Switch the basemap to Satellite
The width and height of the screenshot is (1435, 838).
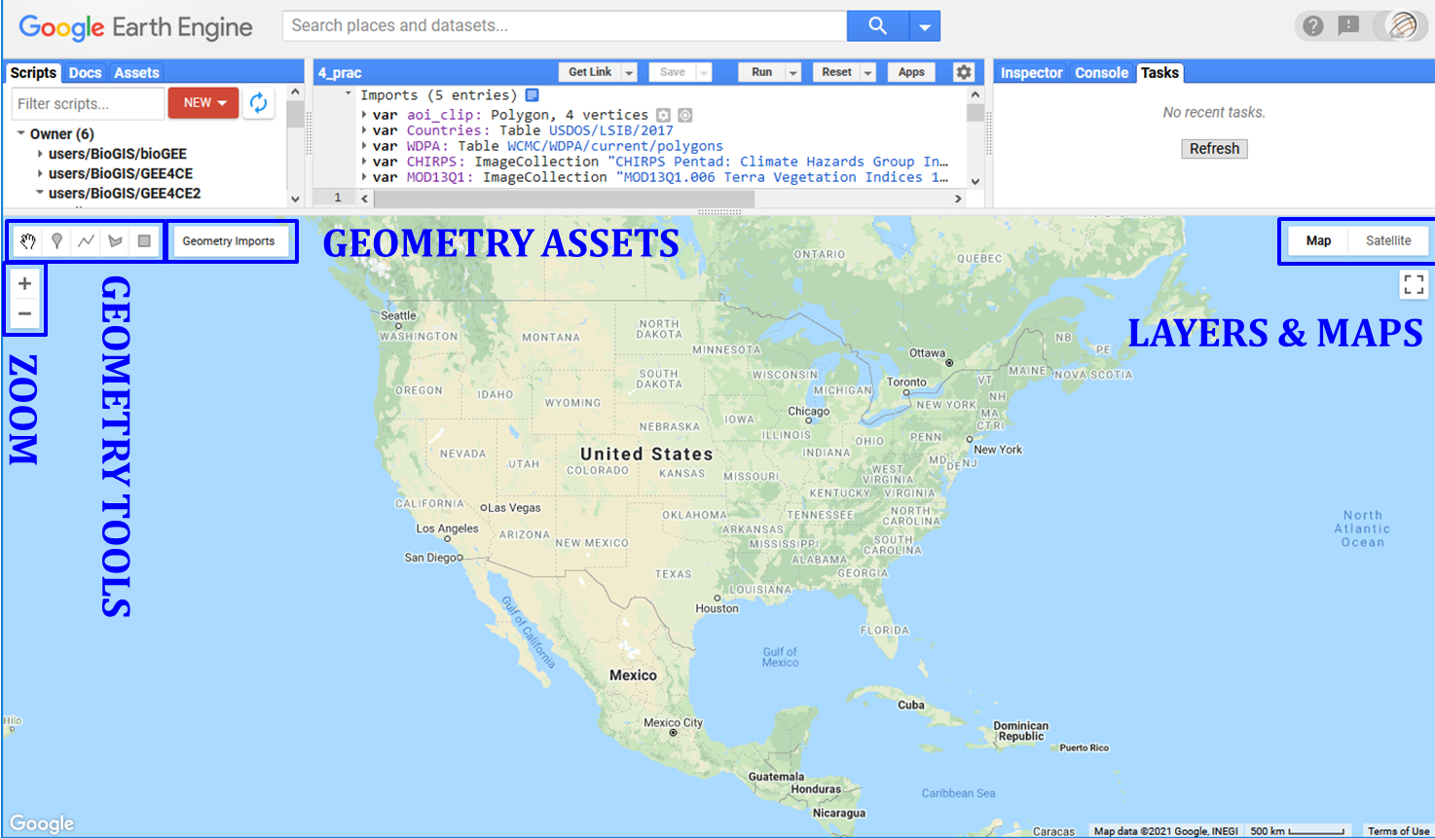[x=1387, y=240]
